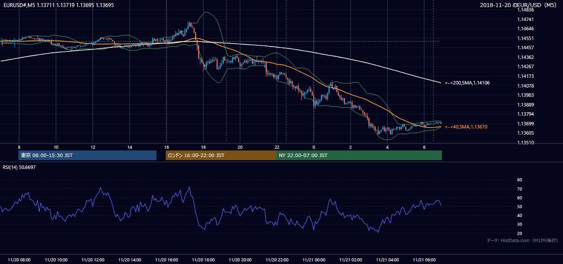The width and height of the screenshot is (563, 264).
Task: Click the bottom date label 11/21 06:00
Action: 424,260
